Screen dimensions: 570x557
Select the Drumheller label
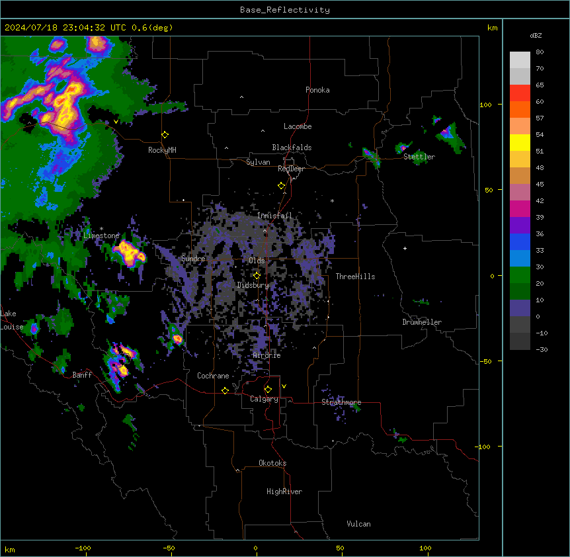coord(422,322)
